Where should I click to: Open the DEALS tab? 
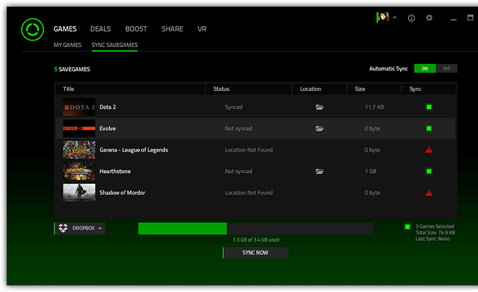tap(100, 29)
